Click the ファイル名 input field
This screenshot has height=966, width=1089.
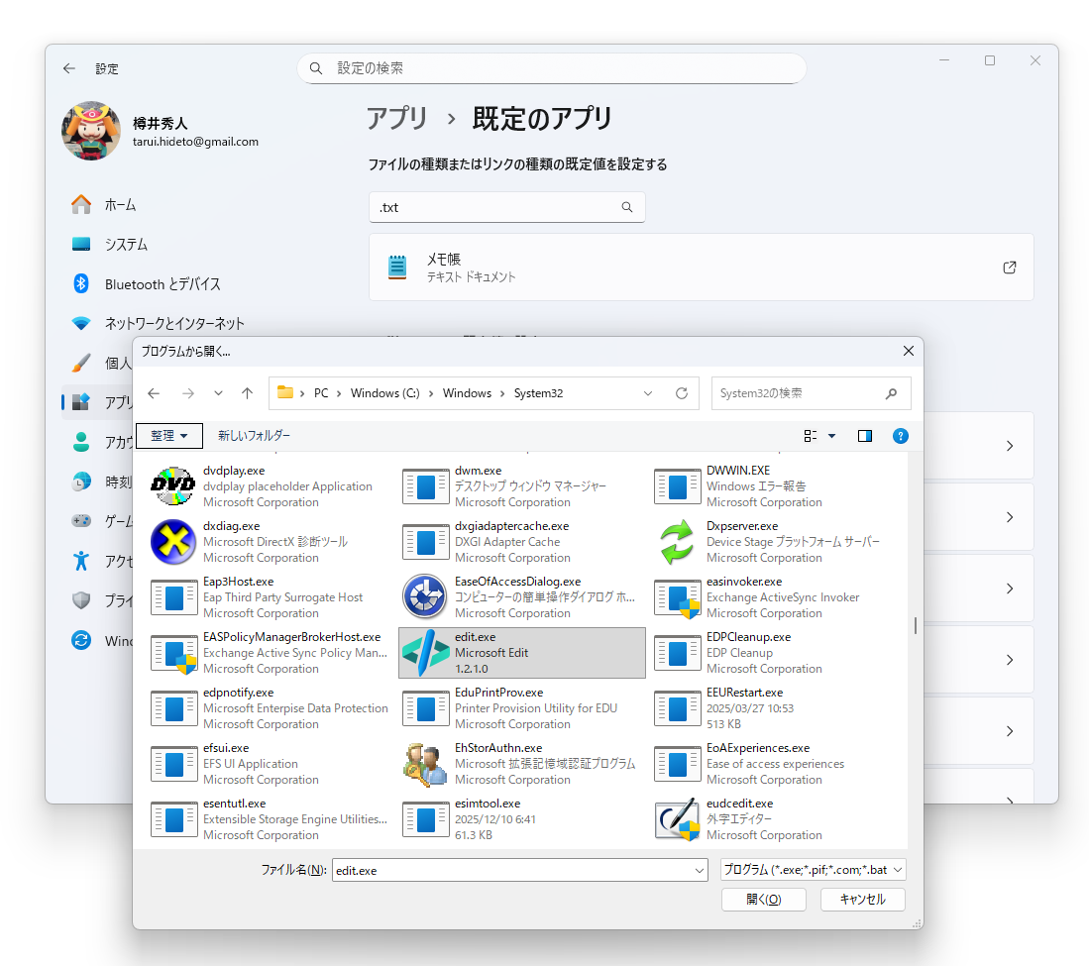pyautogui.click(x=515, y=869)
